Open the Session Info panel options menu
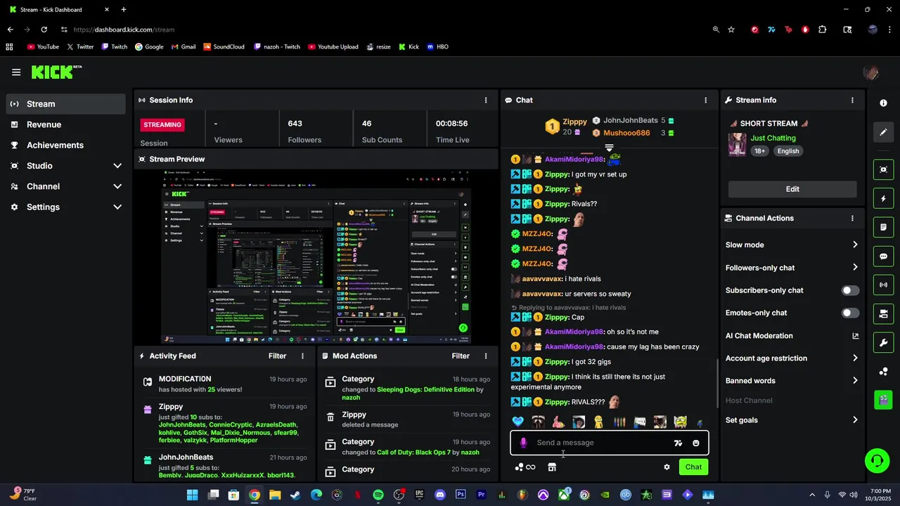Screen dimensions: 900x506 point(485,100)
